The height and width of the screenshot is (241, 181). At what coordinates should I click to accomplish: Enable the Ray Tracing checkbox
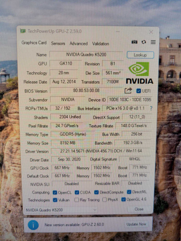[77, 200]
